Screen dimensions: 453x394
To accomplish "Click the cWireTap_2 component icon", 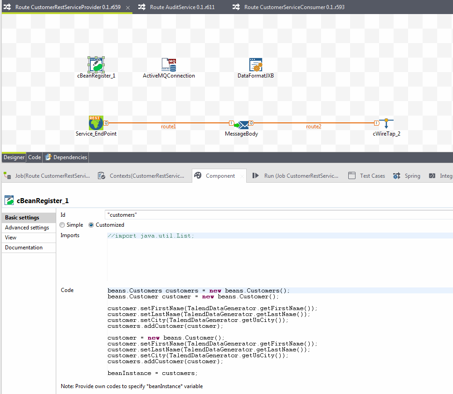I will tap(386, 123).
